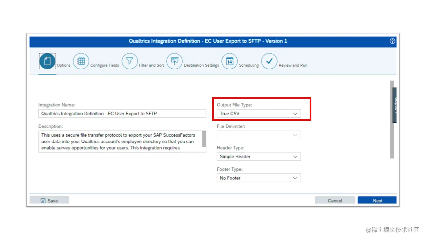Click the 'Integration Name:' label
The width and height of the screenshot is (426, 240).
(x=57, y=105)
